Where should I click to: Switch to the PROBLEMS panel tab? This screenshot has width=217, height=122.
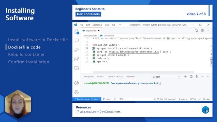click(89, 77)
